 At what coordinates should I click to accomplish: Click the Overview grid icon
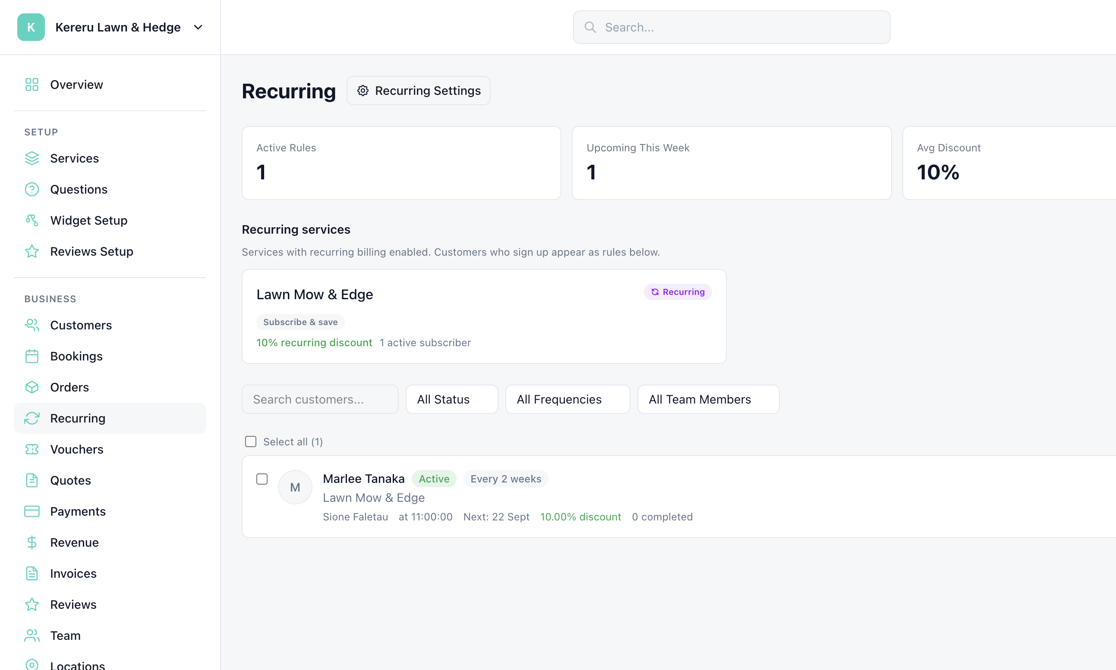[x=32, y=85]
